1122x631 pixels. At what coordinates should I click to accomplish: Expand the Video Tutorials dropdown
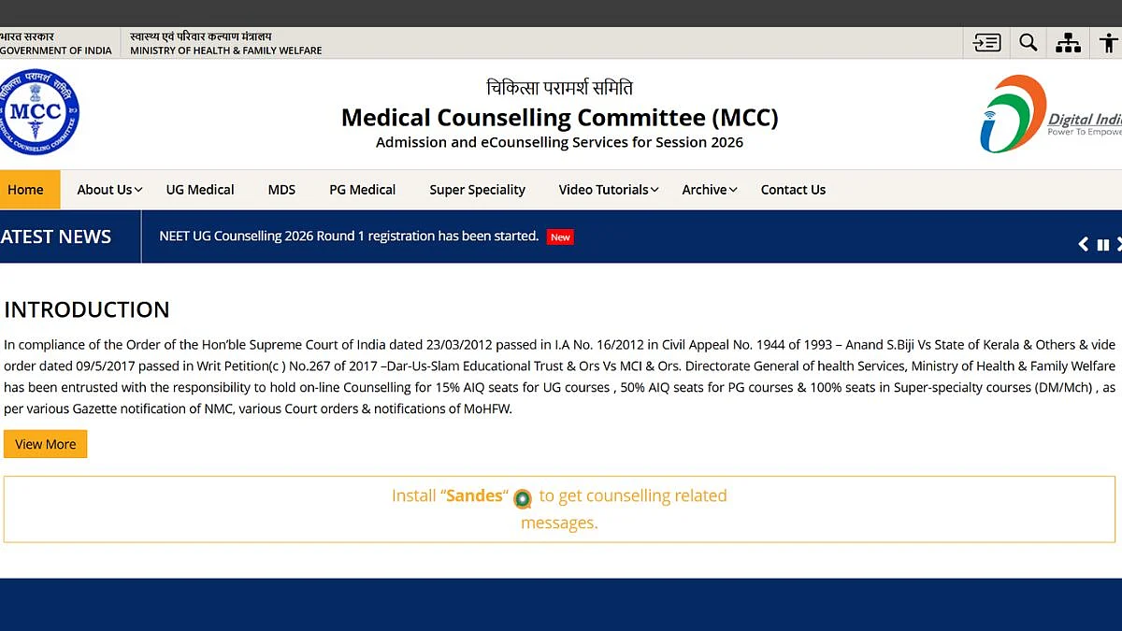(x=609, y=190)
